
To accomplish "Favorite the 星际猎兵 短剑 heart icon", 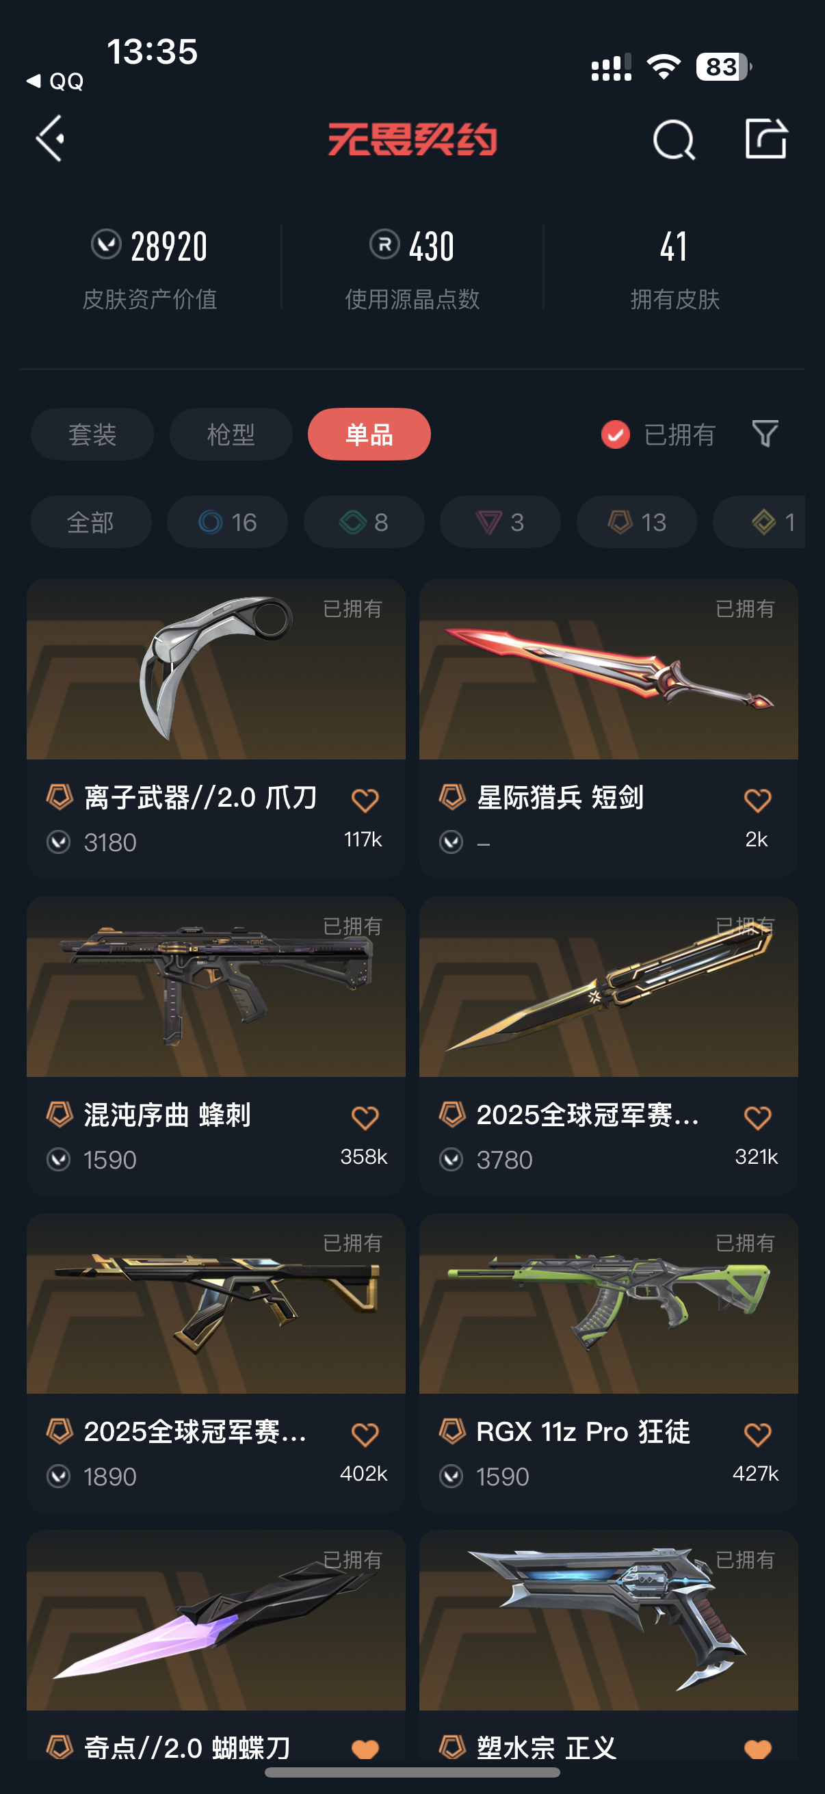I will tap(757, 801).
